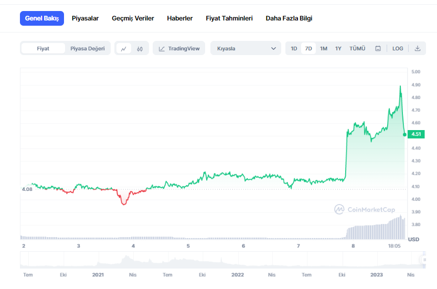Switch to candlestick chart icon
Image resolution: width=437 pixels, height=289 pixels.
[x=140, y=49]
